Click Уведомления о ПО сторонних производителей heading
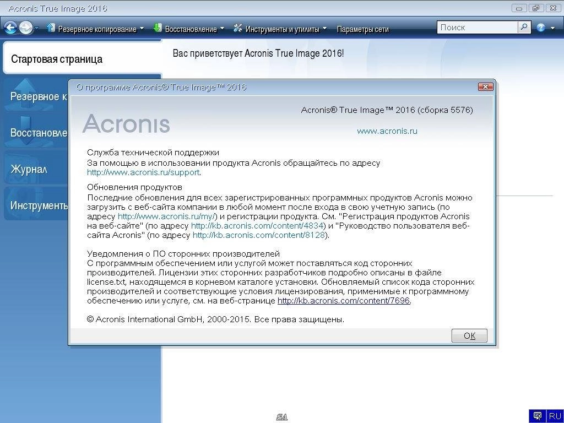 pos(183,254)
